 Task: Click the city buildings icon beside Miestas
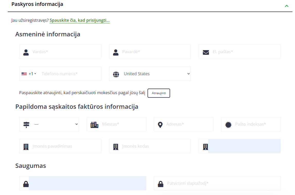pos(94,125)
